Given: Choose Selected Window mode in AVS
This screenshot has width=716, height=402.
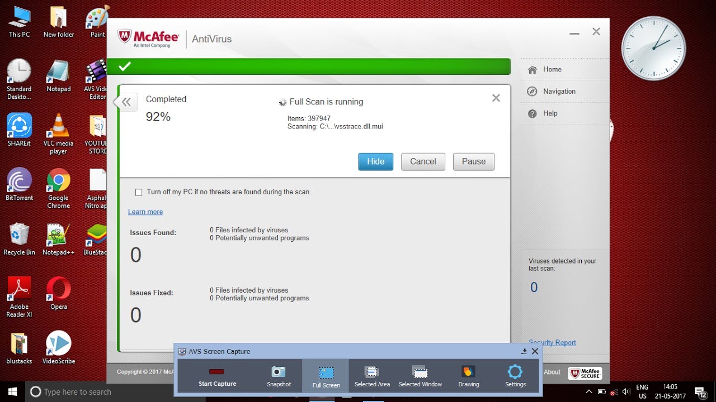Looking at the screenshot, I should pyautogui.click(x=420, y=377).
